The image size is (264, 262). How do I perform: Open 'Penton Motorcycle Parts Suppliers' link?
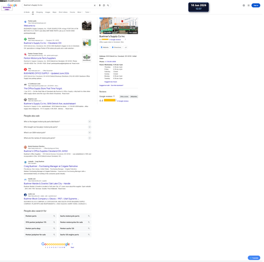click(40, 58)
